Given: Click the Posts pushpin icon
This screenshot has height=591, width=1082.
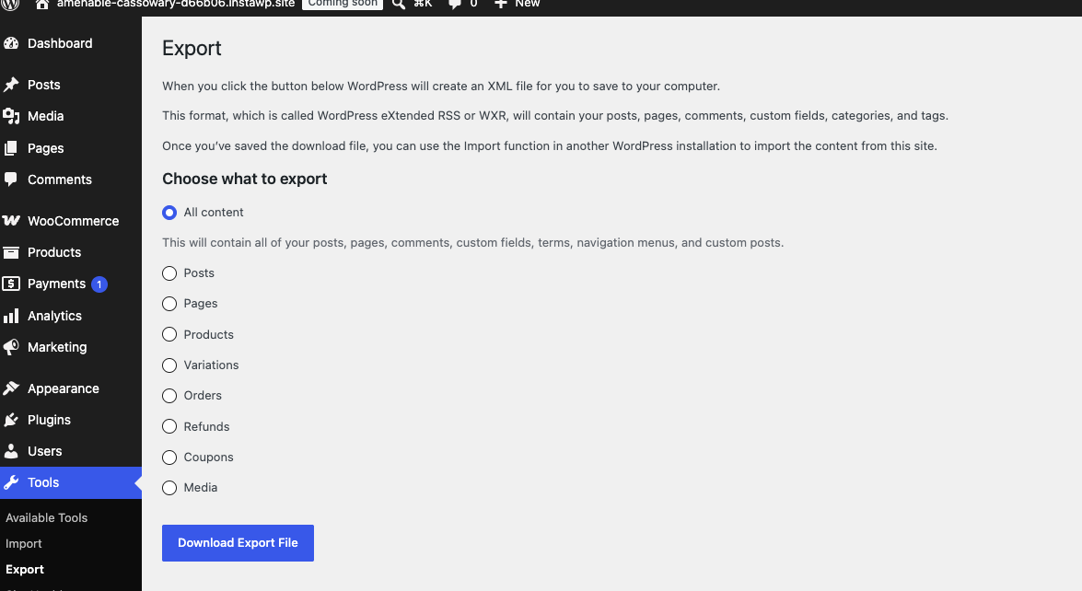Looking at the screenshot, I should pos(11,85).
